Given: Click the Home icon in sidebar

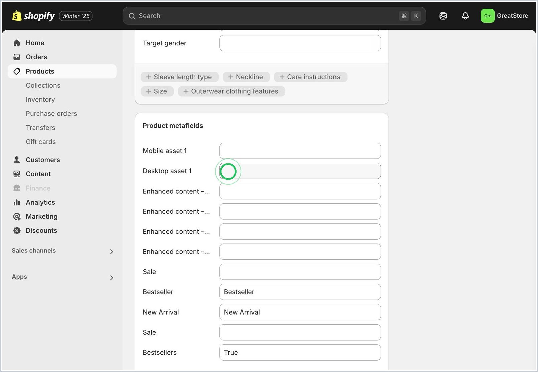Looking at the screenshot, I should click(17, 43).
